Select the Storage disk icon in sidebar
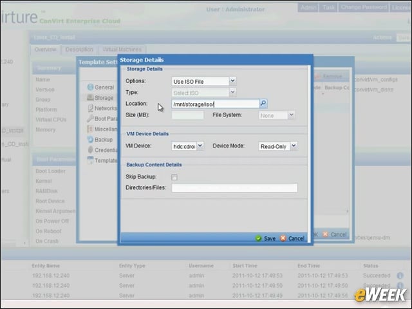Screen dimensions: 412x309 [90, 97]
